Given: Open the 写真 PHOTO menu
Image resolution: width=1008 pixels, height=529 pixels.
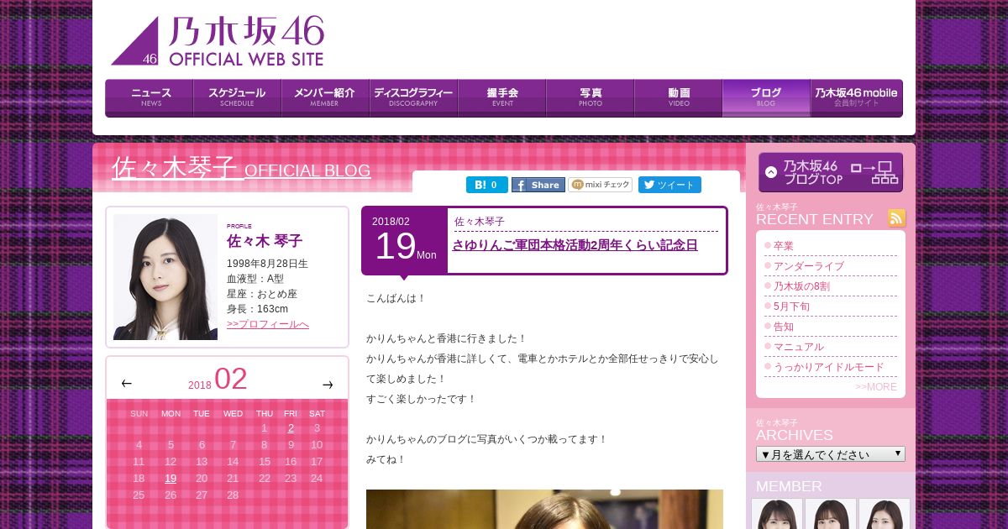Looking at the screenshot, I should (x=591, y=97).
